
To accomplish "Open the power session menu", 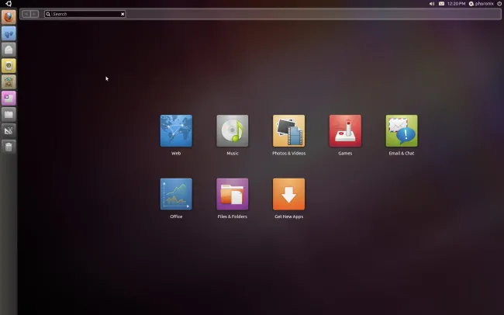I will point(499,4).
